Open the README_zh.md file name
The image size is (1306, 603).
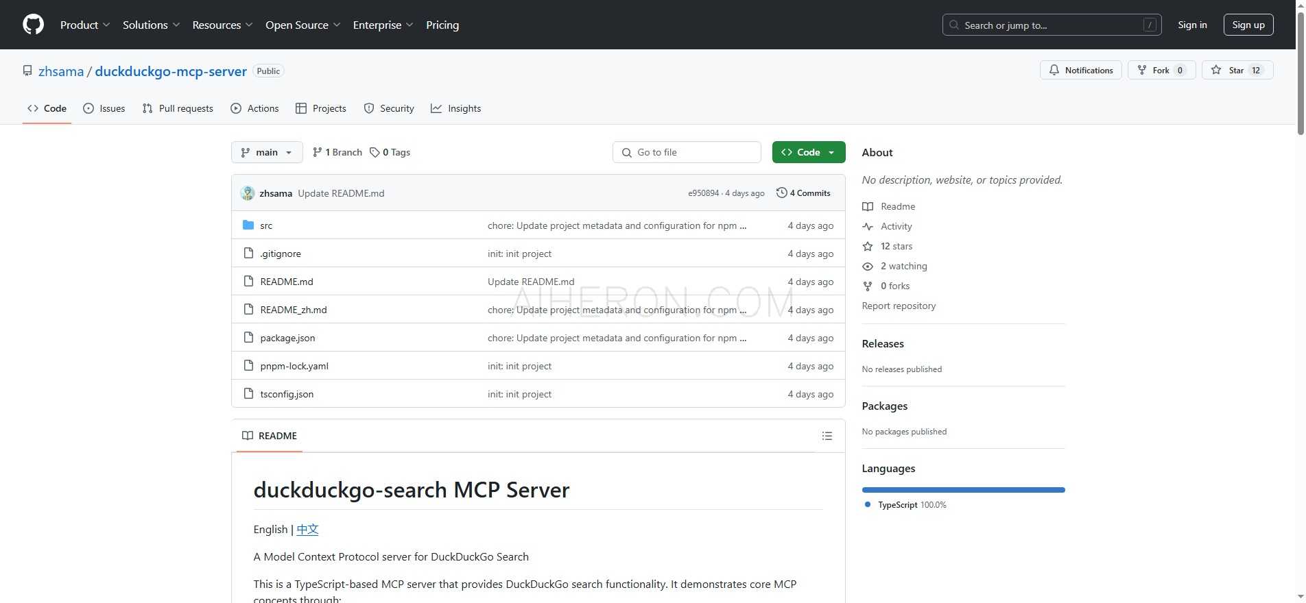[294, 310]
